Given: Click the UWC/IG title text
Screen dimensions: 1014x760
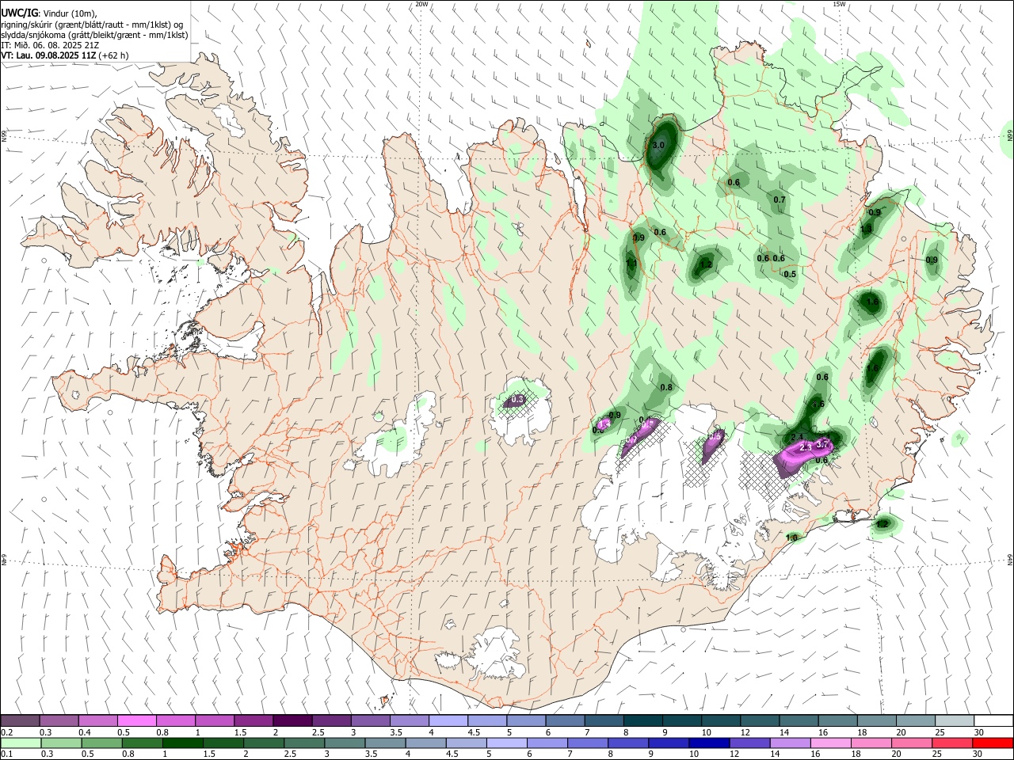Looking at the screenshot, I should pyautogui.click(x=19, y=13).
